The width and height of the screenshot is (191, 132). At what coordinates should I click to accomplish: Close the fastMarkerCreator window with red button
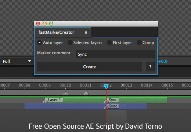coord(38,23)
